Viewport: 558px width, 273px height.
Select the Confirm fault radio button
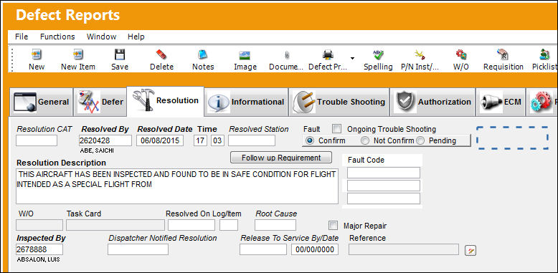310,140
